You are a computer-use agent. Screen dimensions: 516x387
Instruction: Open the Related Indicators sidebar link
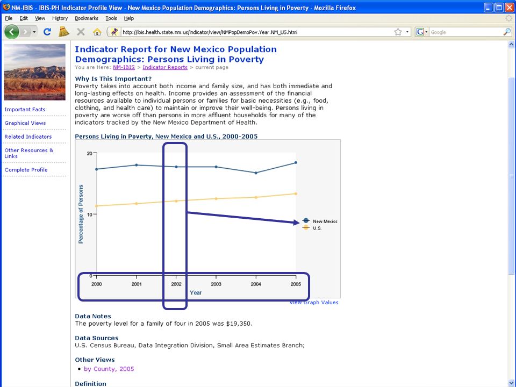pos(28,137)
